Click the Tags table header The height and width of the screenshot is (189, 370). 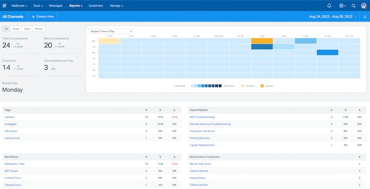[92, 110]
